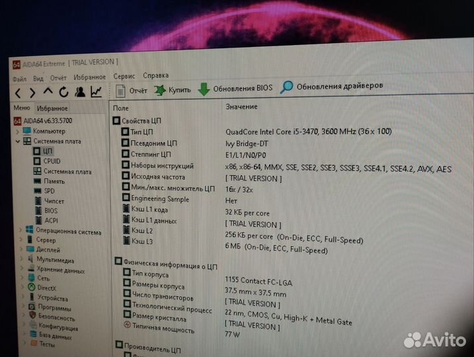Click the Отчёт report button
This screenshot has width=474, height=357.
132,91
